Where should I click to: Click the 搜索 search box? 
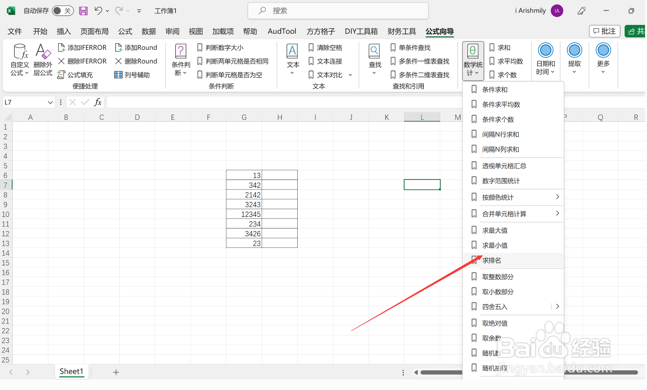[x=338, y=11]
